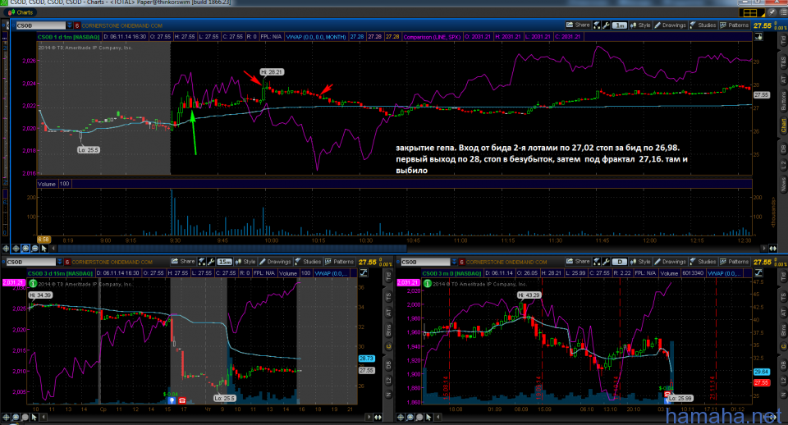Open DB side tab of top chart

pyautogui.click(x=783, y=149)
